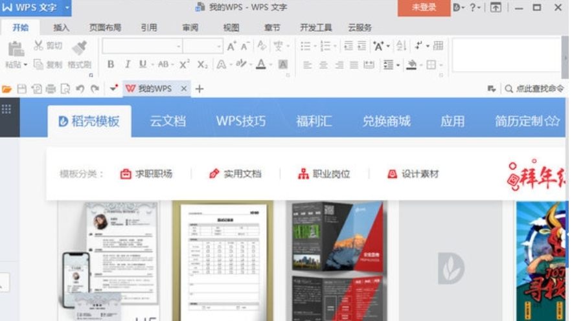572x321 pixels.
Task: Toggle Bold formatting
Action: click(111, 65)
